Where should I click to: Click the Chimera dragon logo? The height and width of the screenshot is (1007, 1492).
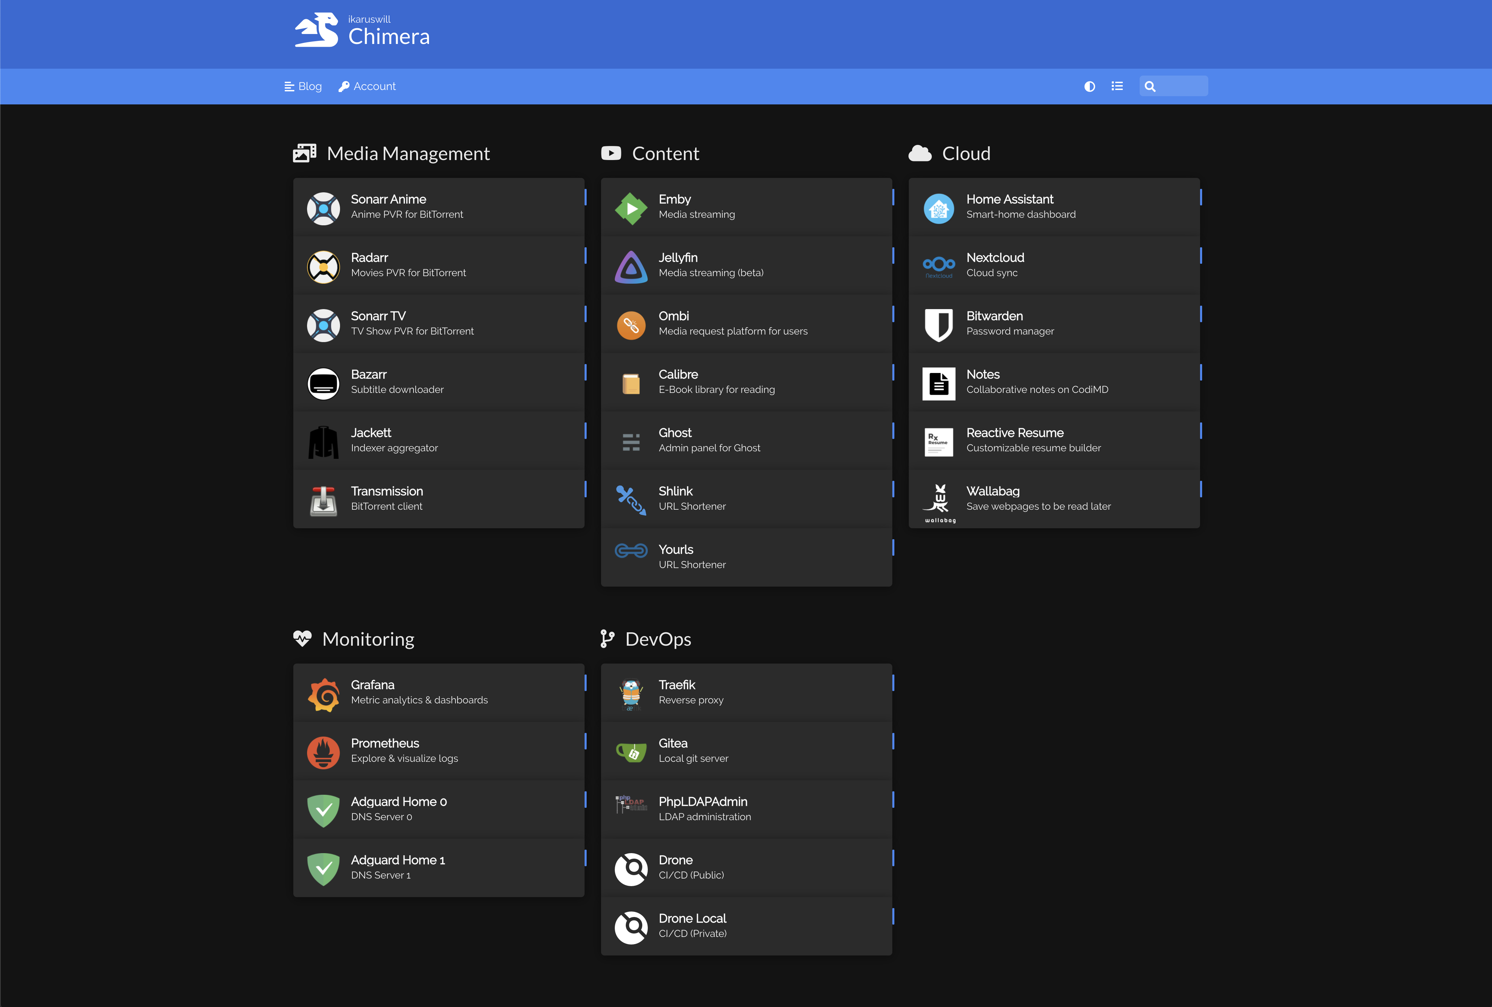point(316,30)
